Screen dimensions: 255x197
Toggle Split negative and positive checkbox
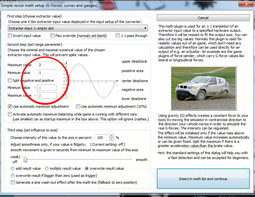point(10,80)
